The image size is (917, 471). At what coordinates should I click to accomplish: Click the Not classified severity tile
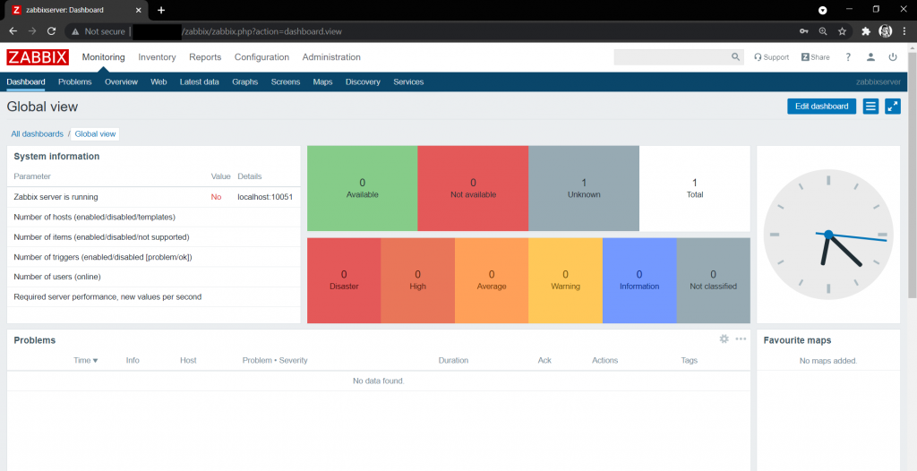[714, 280]
